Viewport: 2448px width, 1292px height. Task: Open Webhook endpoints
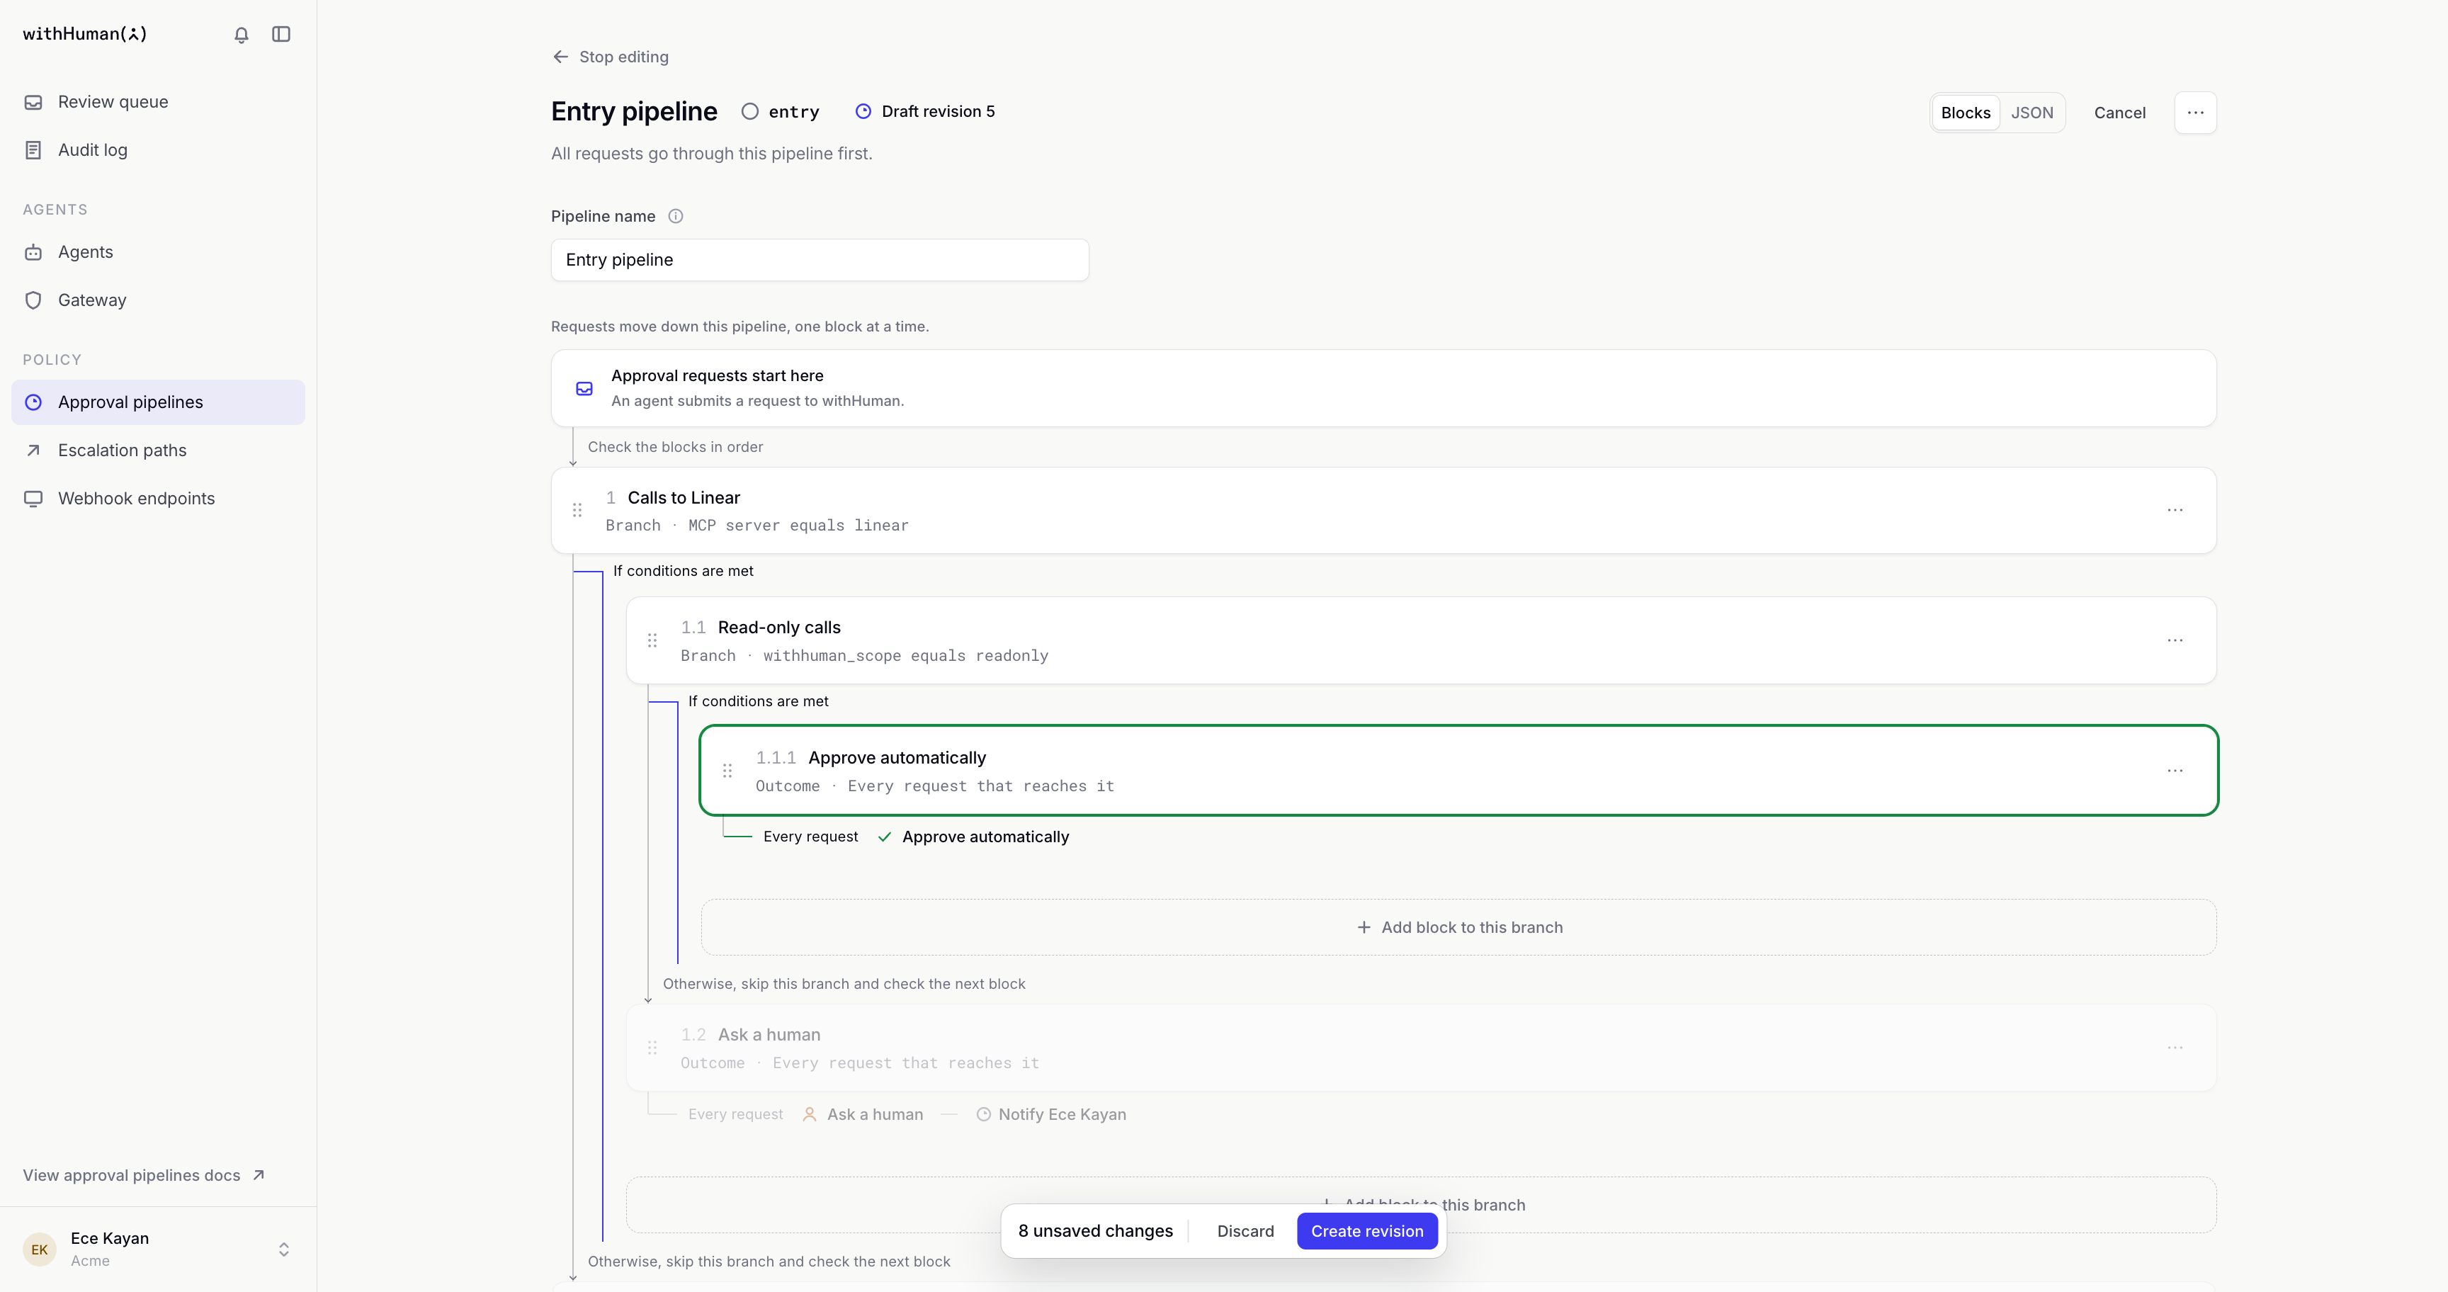click(x=158, y=499)
